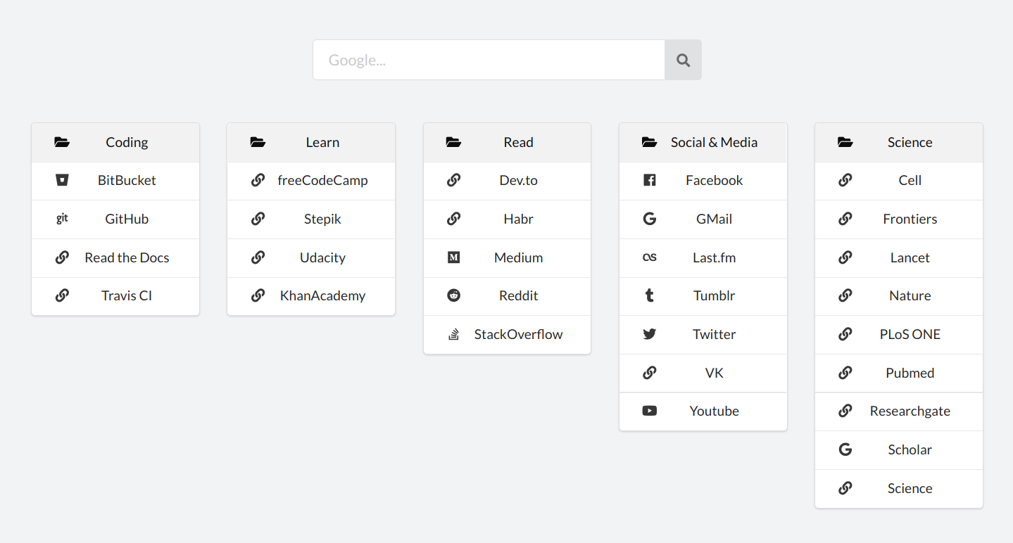This screenshot has width=1013, height=543.
Task: Focus the Google search field
Action: 489,60
